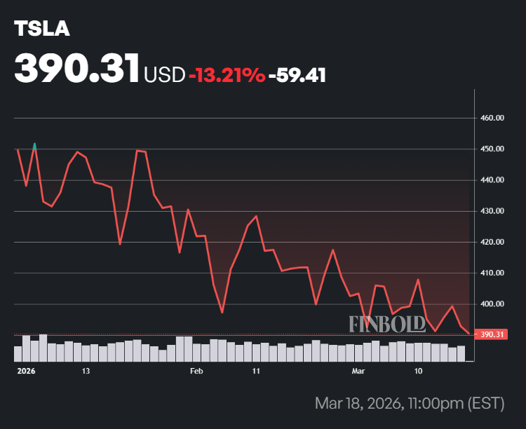The width and height of the screenshot is (526, 429).
Task: Select the -59.41 price change value
Action: point(297,74)
